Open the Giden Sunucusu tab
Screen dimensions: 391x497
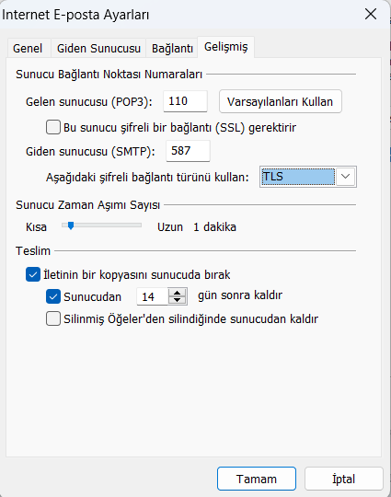pyautogui.click(x=98, y=49)
